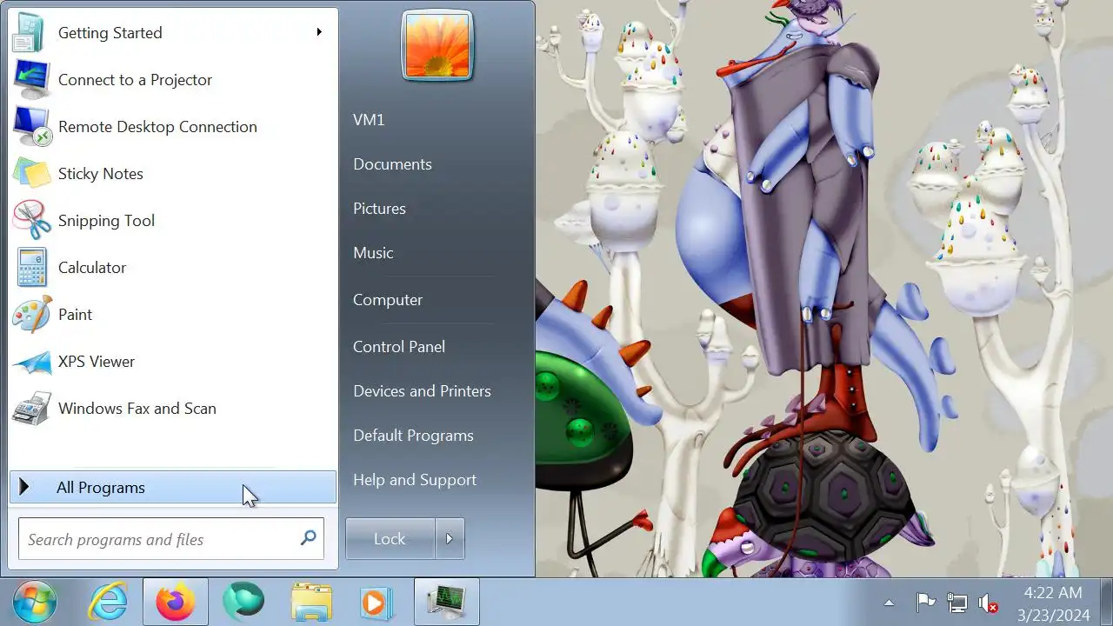Image resolution: width=1113 pixels, height=626 pixels.
Task: Launch Paint palette icon
Action: [x=33, y=315]
